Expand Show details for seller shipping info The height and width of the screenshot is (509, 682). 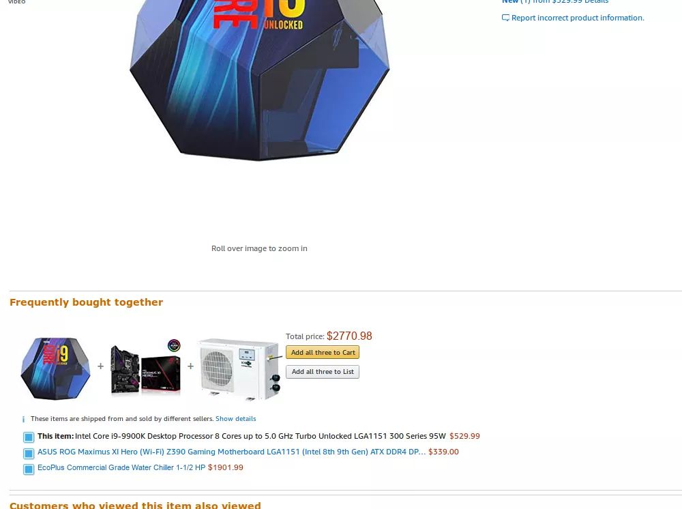(236, 418)
